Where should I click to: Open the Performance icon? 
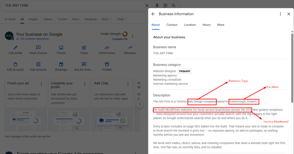click(x=107, y=48)
